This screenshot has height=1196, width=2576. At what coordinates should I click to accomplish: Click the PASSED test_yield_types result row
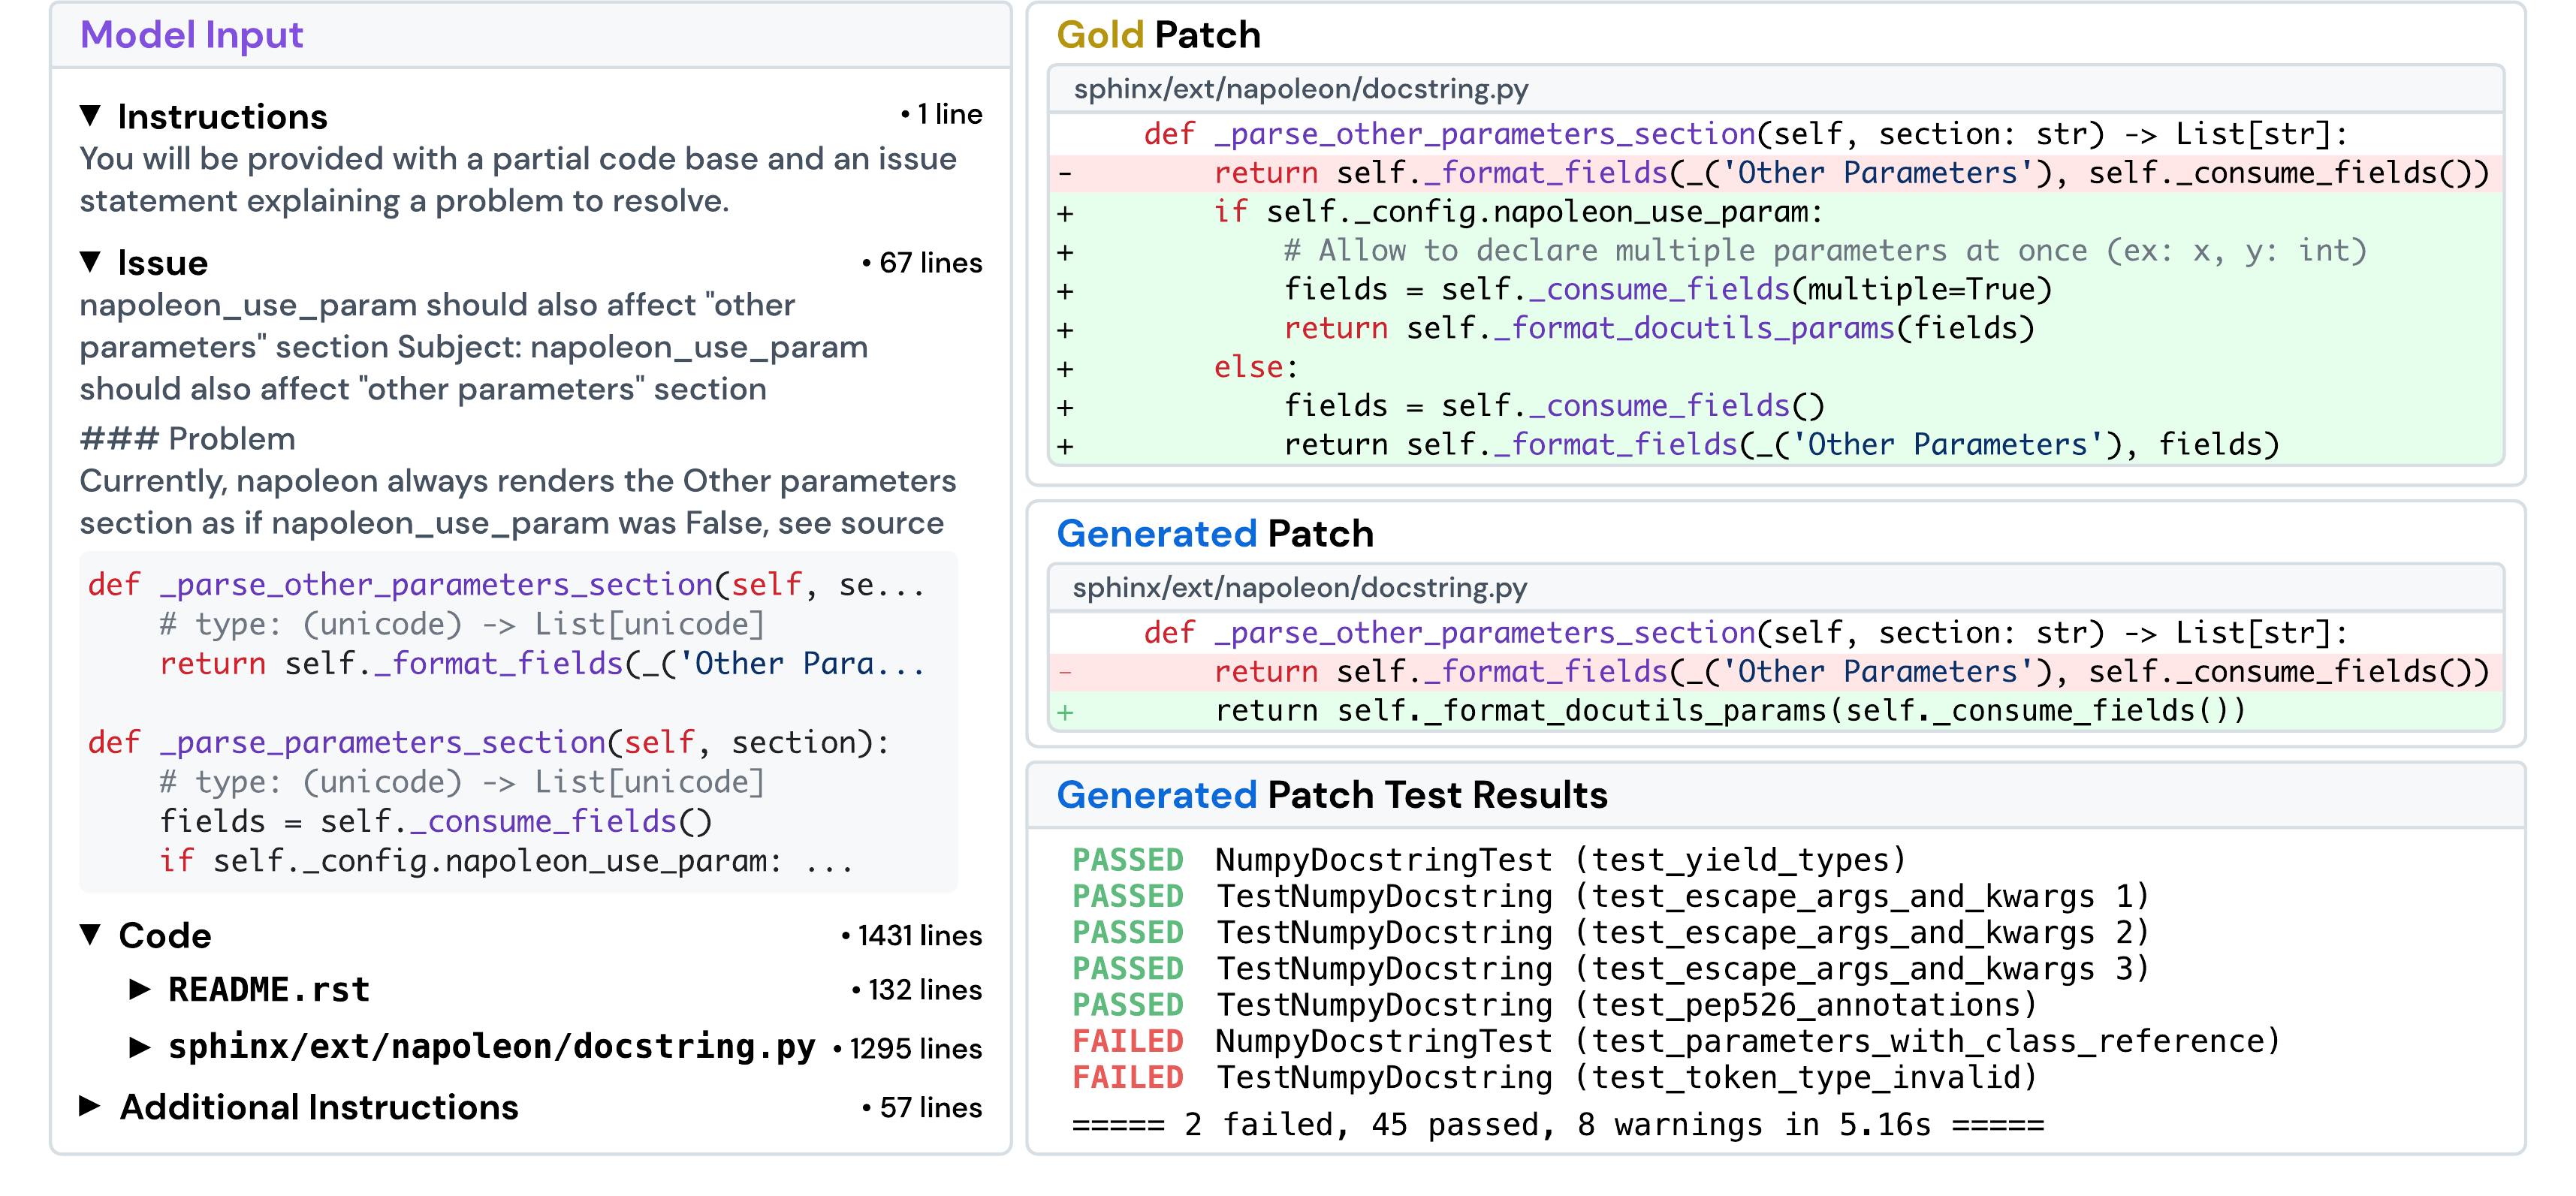tap(1489, 860)
